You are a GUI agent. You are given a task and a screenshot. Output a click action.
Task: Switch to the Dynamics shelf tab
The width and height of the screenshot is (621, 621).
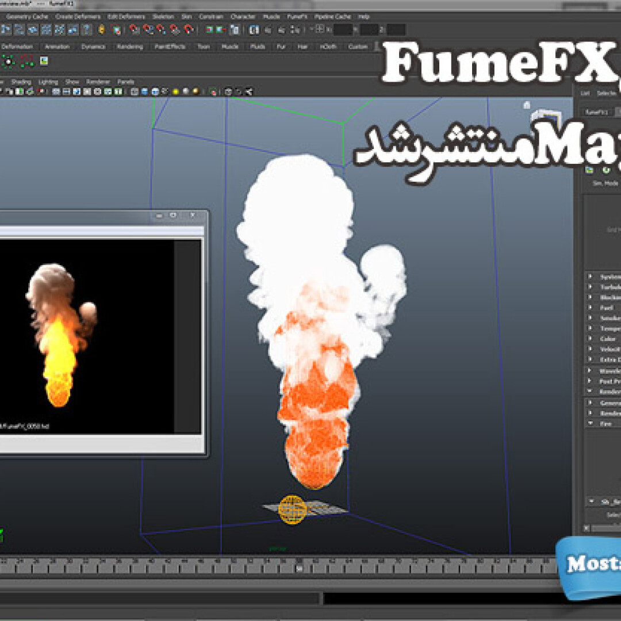(x=93, y=47)
